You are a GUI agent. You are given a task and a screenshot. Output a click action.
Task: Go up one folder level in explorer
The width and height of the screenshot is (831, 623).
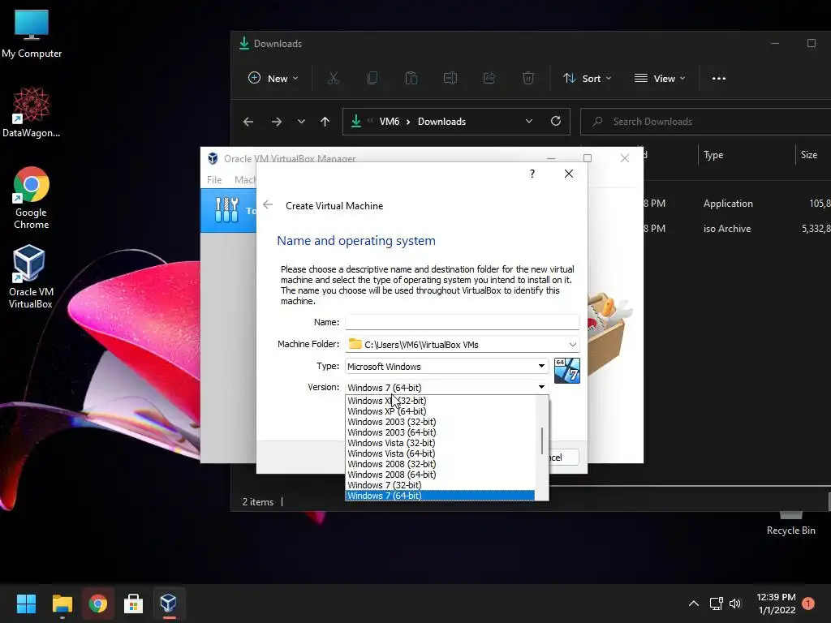point(325,122)
